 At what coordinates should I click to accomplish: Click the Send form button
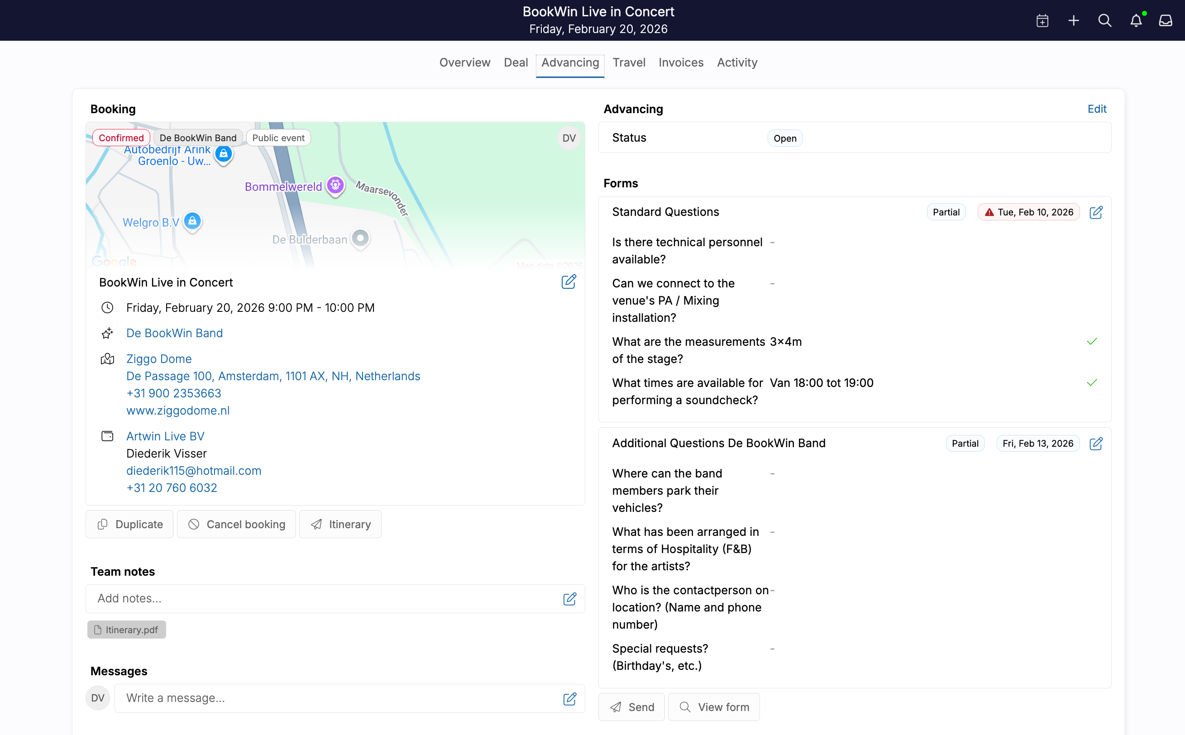pos(631,707)
